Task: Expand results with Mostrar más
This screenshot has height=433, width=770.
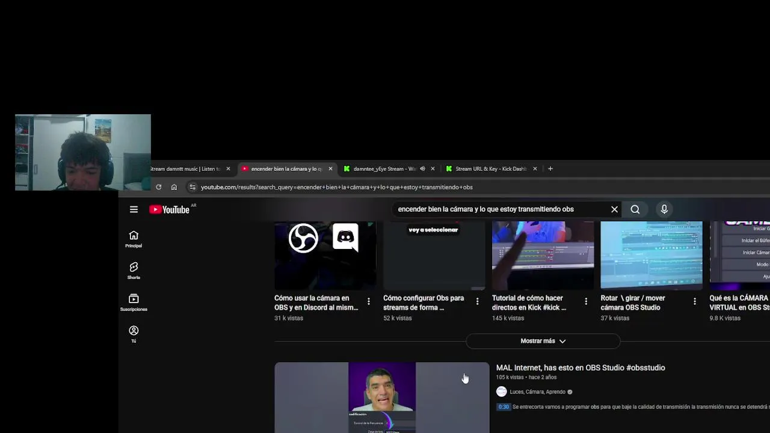Action: point(543,341)
